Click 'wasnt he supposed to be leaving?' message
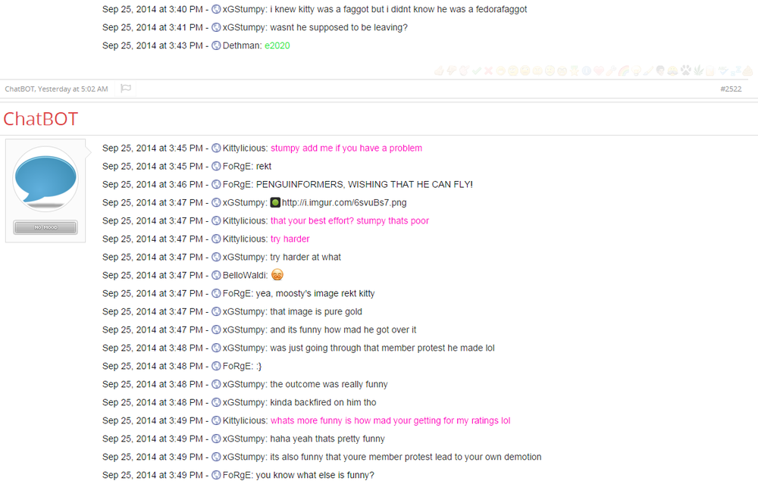This screenshot has width=758, height=484. (x=338, y=27)
